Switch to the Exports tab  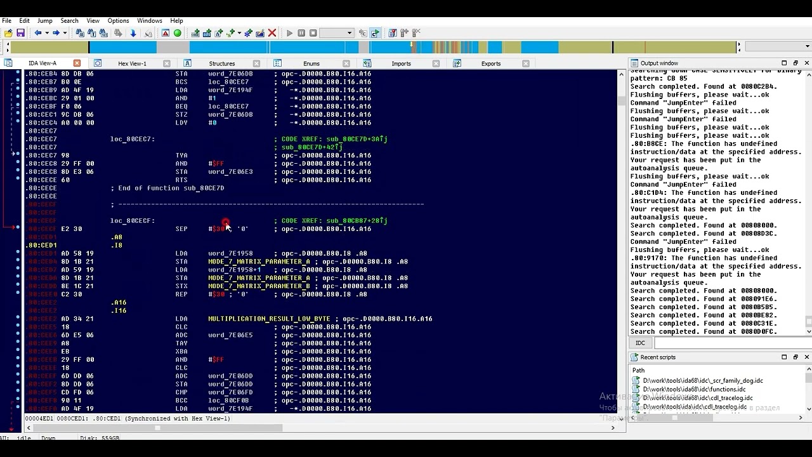click(491, 63)
